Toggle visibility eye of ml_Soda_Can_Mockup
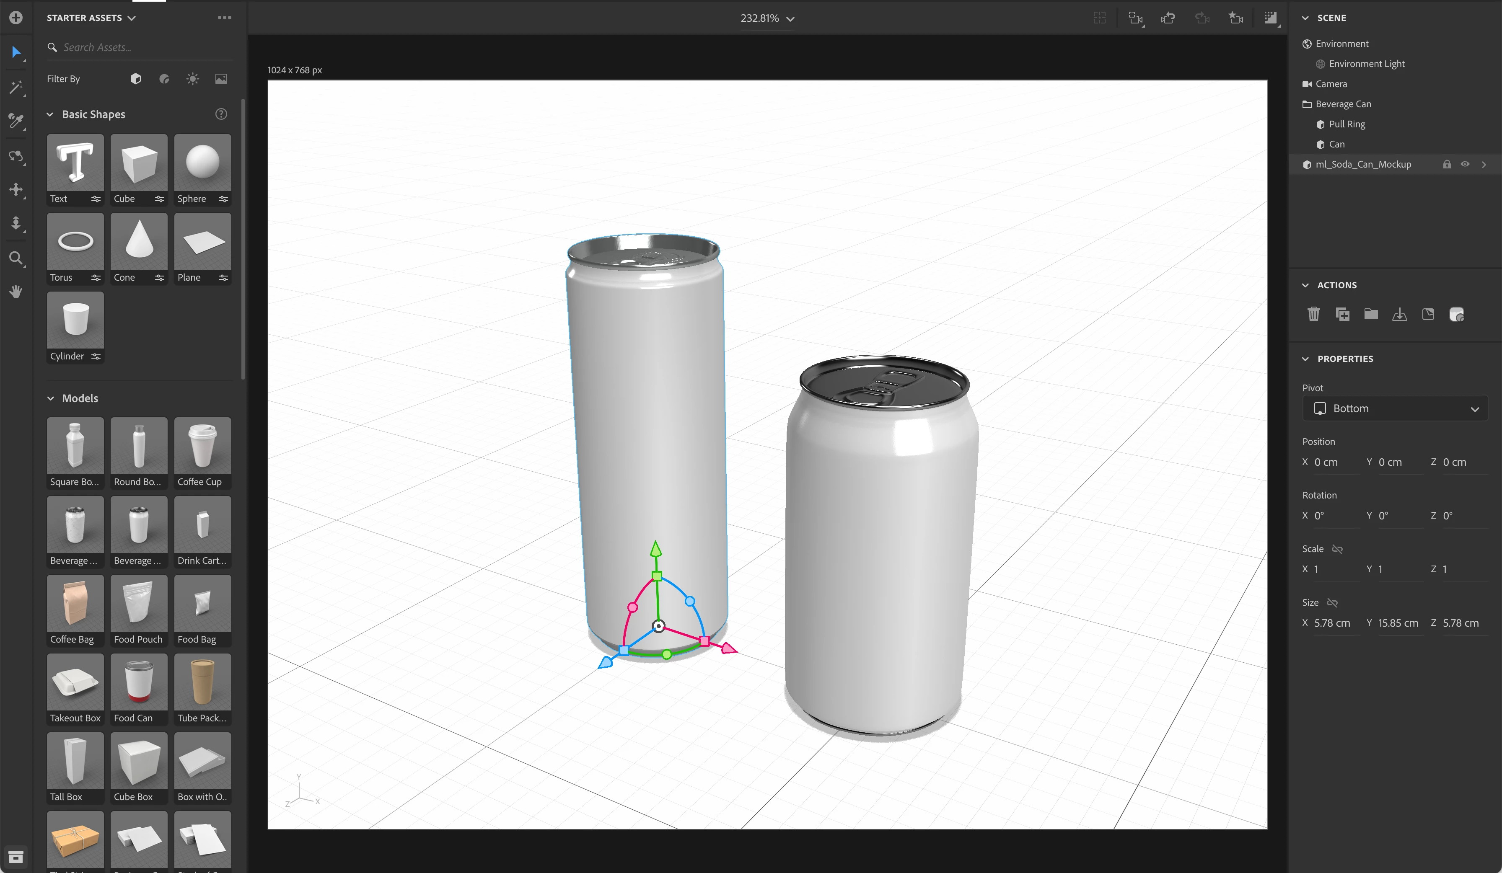 tap(1465, 164)
